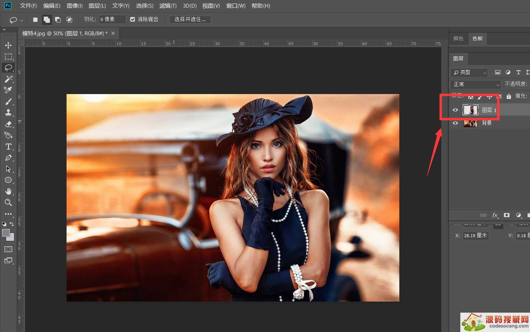This screenshot has height=332, width=530.
Task: Select the Paint Bucket tool
Action: click(x=8, y=135)
